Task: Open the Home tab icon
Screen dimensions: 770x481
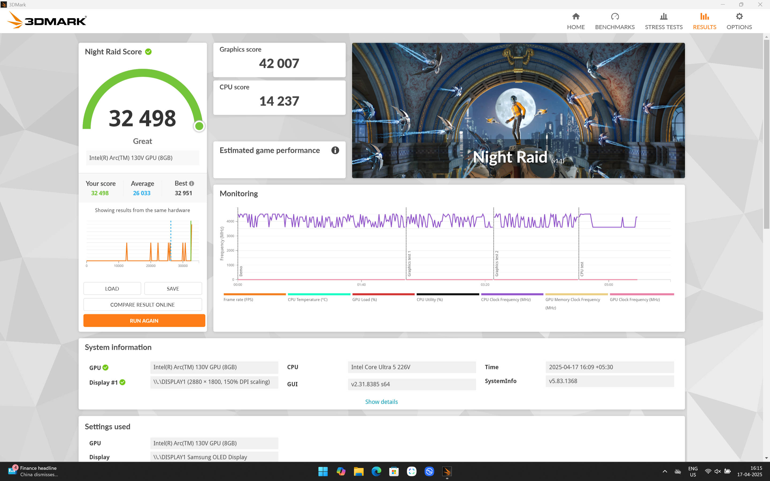Action: point(576,16)
